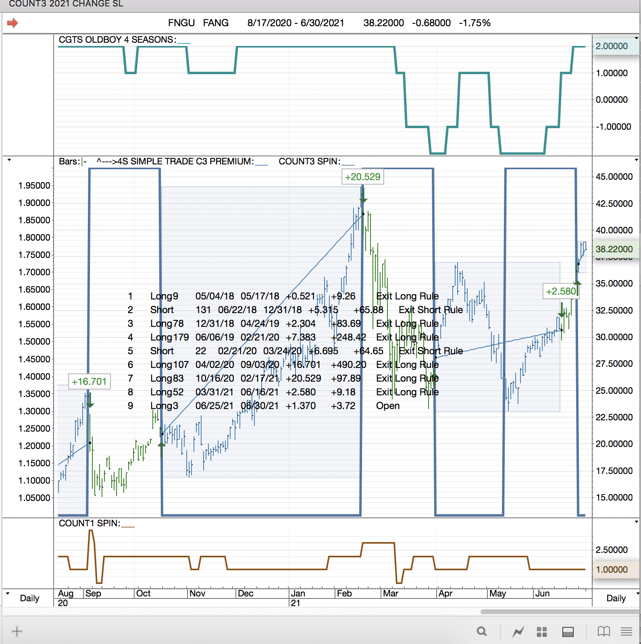Click the left Daily periodicity label

pyautogui.click(x=29, y=598)
